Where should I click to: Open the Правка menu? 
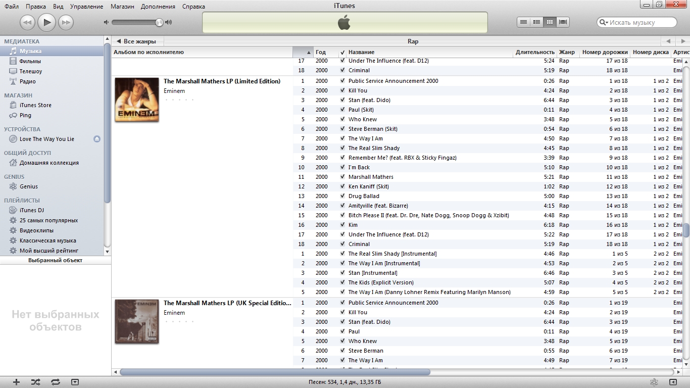point(36,7)
